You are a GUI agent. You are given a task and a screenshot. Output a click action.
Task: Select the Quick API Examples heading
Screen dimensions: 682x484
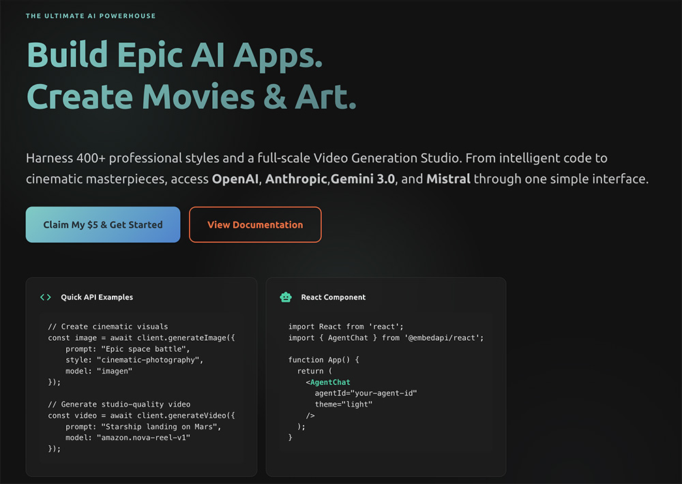point(97,297)
